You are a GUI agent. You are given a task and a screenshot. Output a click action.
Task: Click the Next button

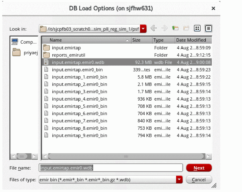click(x=199, y=168)
